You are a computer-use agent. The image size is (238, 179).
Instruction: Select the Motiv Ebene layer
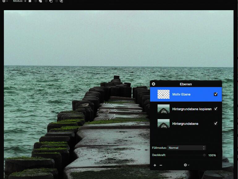coord(186,94)
